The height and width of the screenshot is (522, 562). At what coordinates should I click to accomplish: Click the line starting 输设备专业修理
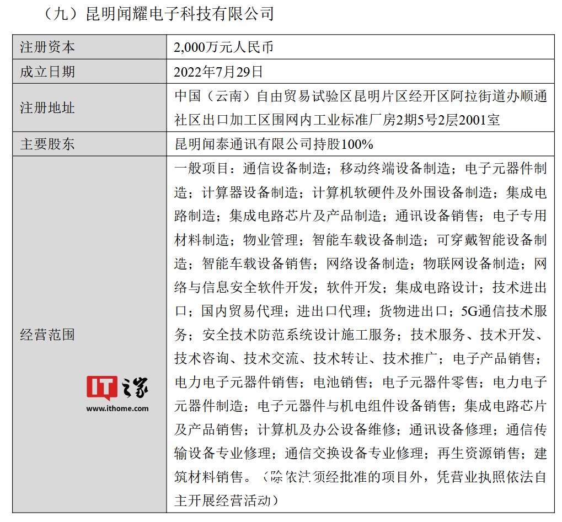(361, 453)
